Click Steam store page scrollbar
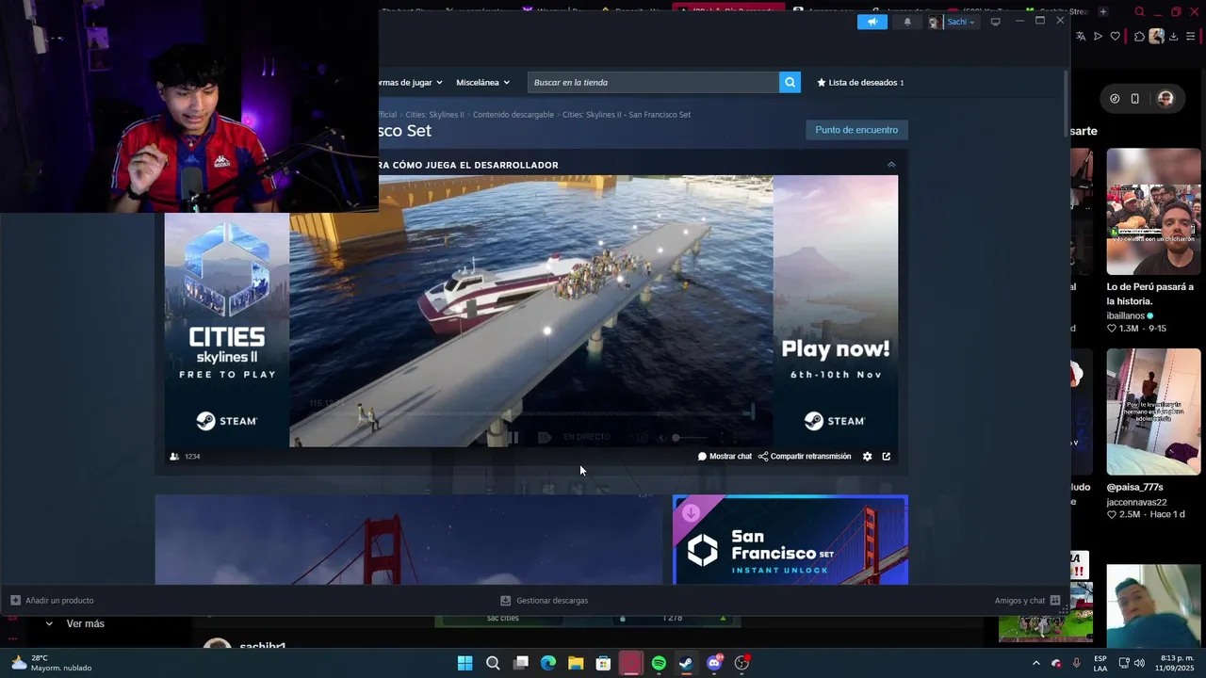Screen dimensions: 1206x678 1067,104
